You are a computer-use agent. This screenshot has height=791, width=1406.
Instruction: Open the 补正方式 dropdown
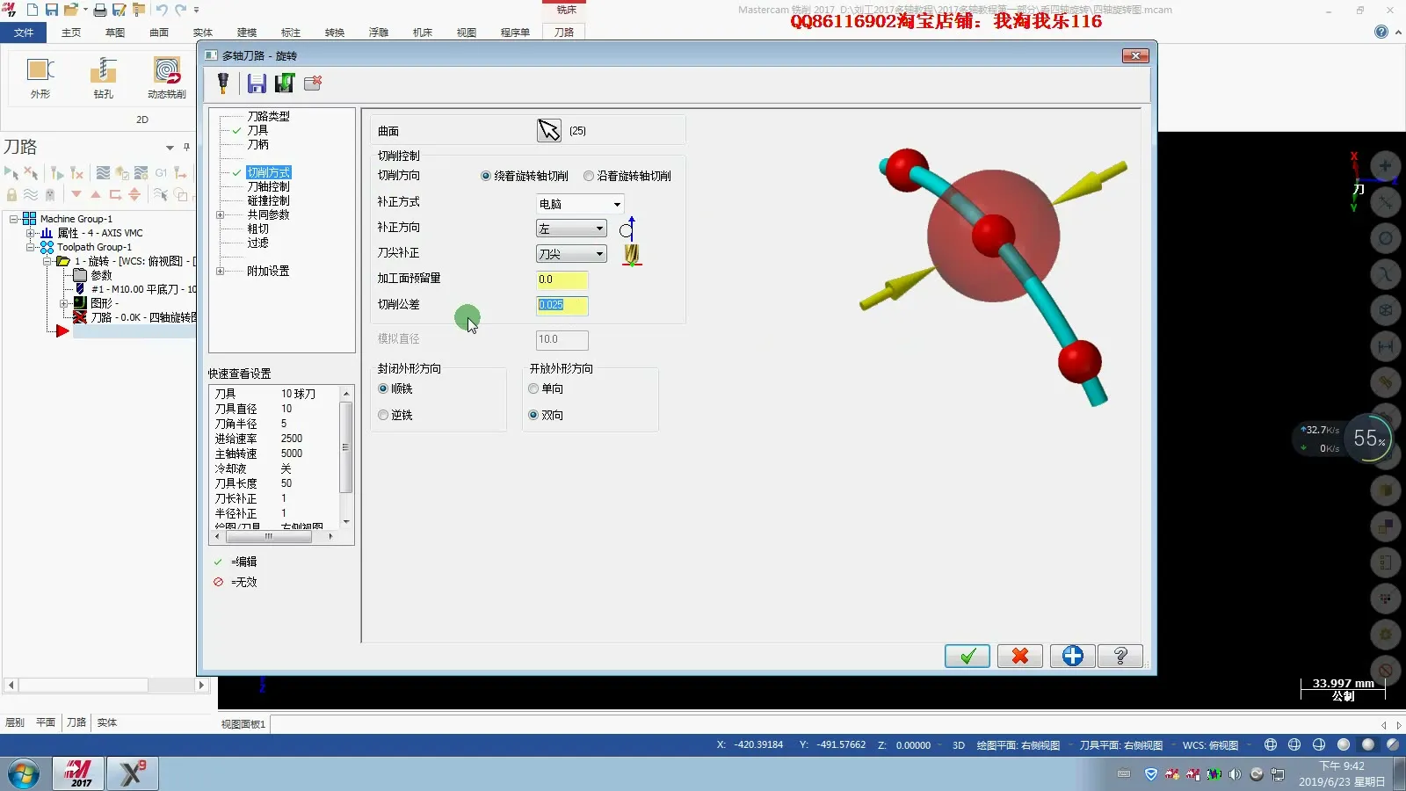tap(580, 204)
